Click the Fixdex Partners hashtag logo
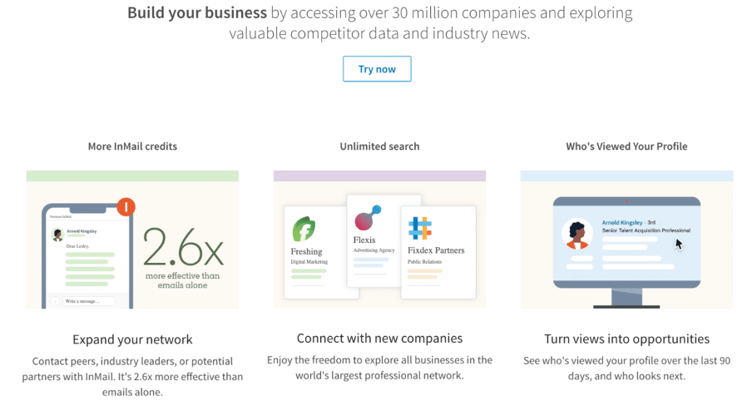The image size is (752, 406). (420, 228)
